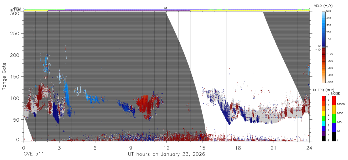Click the 6 UT hour x-axis tick
348x160 pixels.
[95, 148]
